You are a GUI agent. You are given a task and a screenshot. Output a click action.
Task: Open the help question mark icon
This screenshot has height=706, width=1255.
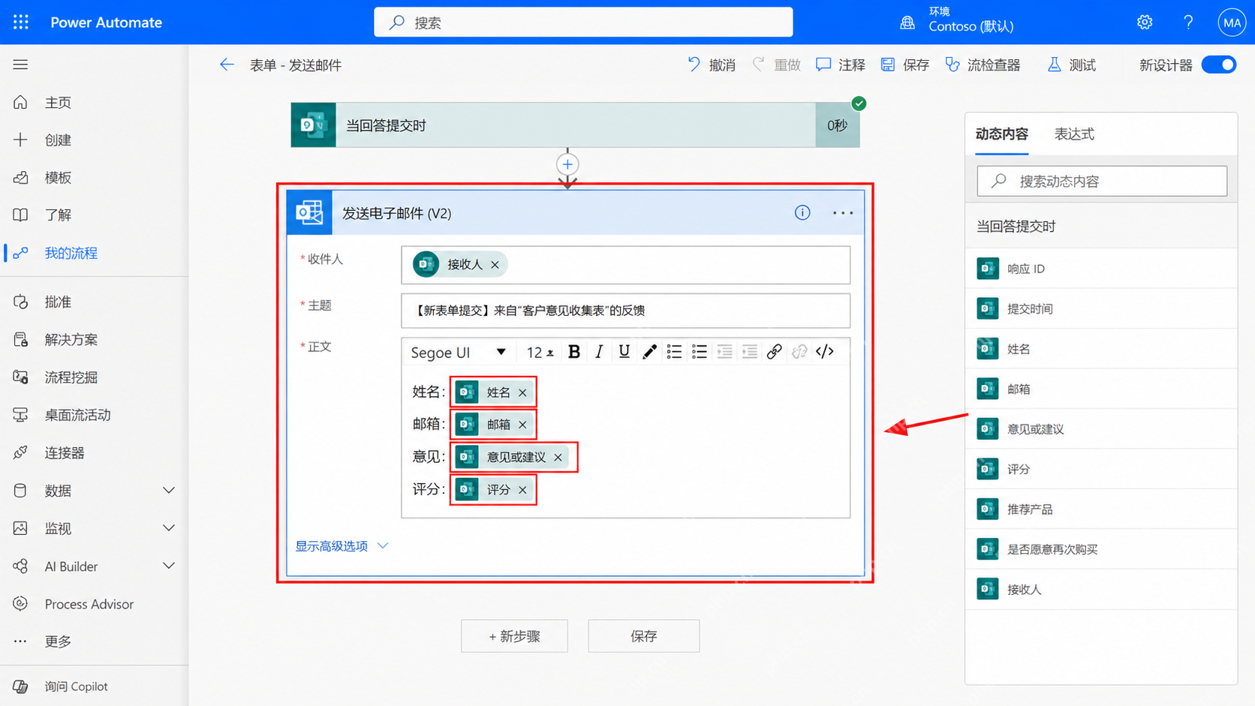1188,23
